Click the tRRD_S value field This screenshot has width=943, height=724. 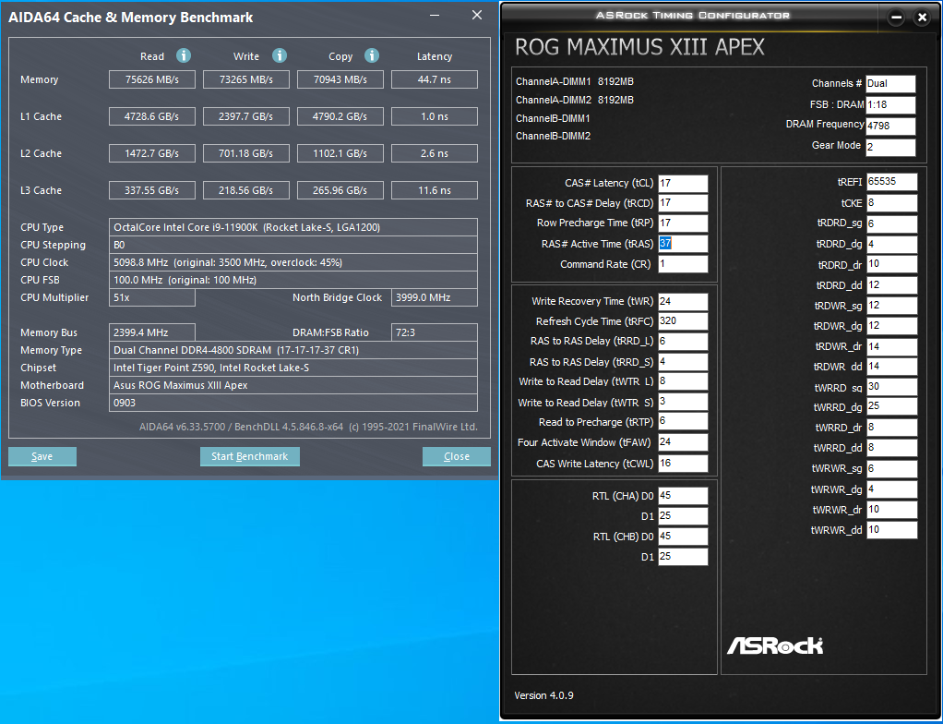pos(683,362)
